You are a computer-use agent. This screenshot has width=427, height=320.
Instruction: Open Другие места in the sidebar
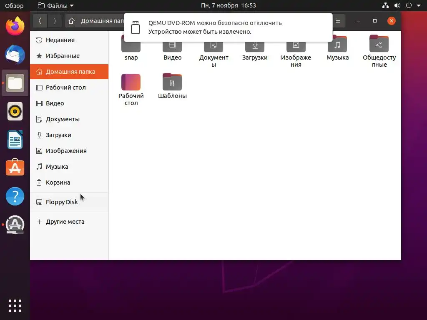(x=69, y=222)
